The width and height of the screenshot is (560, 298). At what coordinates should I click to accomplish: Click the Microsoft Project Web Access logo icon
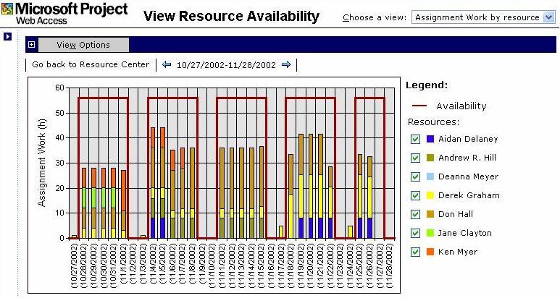click(x=7, y=9)
